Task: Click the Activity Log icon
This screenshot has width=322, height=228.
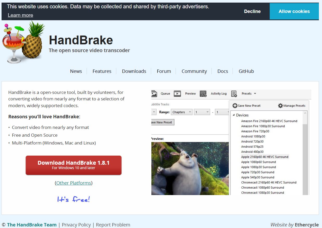Action: pos(203,94)
